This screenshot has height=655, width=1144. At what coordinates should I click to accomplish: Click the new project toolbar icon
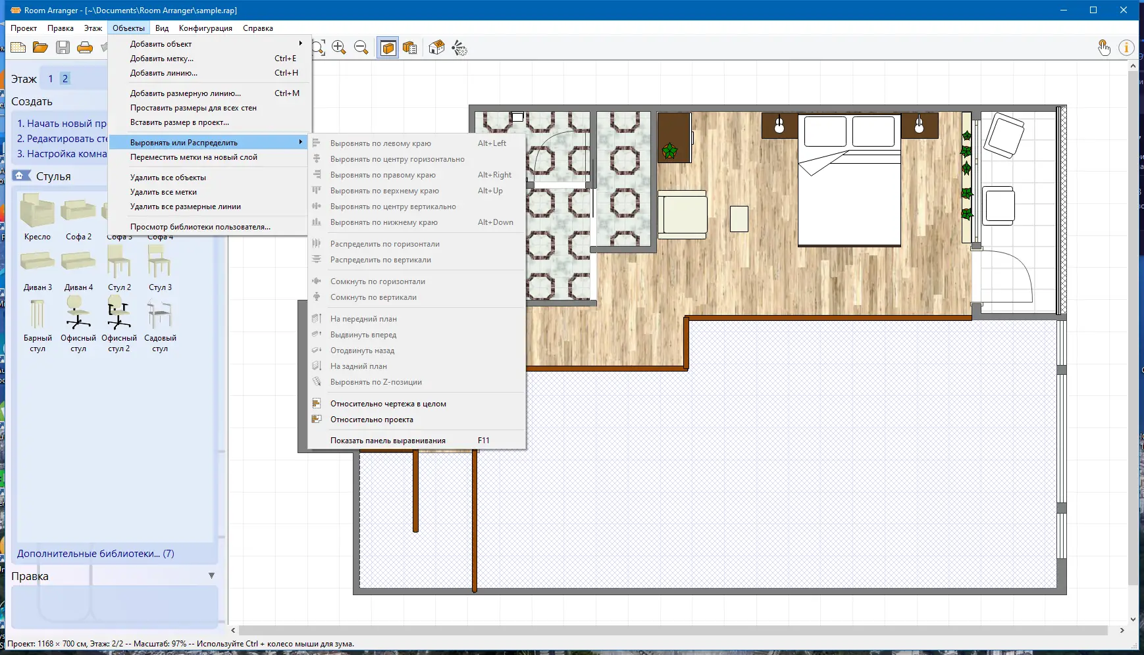tap(18, 47)
